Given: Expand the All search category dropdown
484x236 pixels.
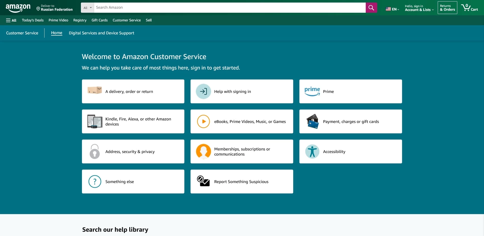Looking at the screenshot, I should point(87,8).
